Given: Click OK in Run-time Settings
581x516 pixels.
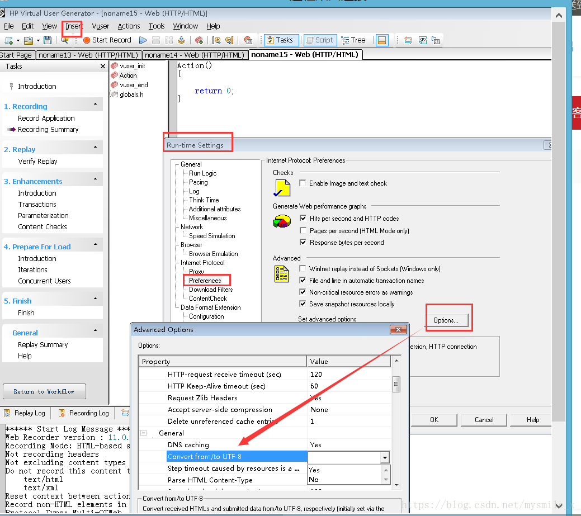Looking at the screenshot, I should click(x=434, y=420).
